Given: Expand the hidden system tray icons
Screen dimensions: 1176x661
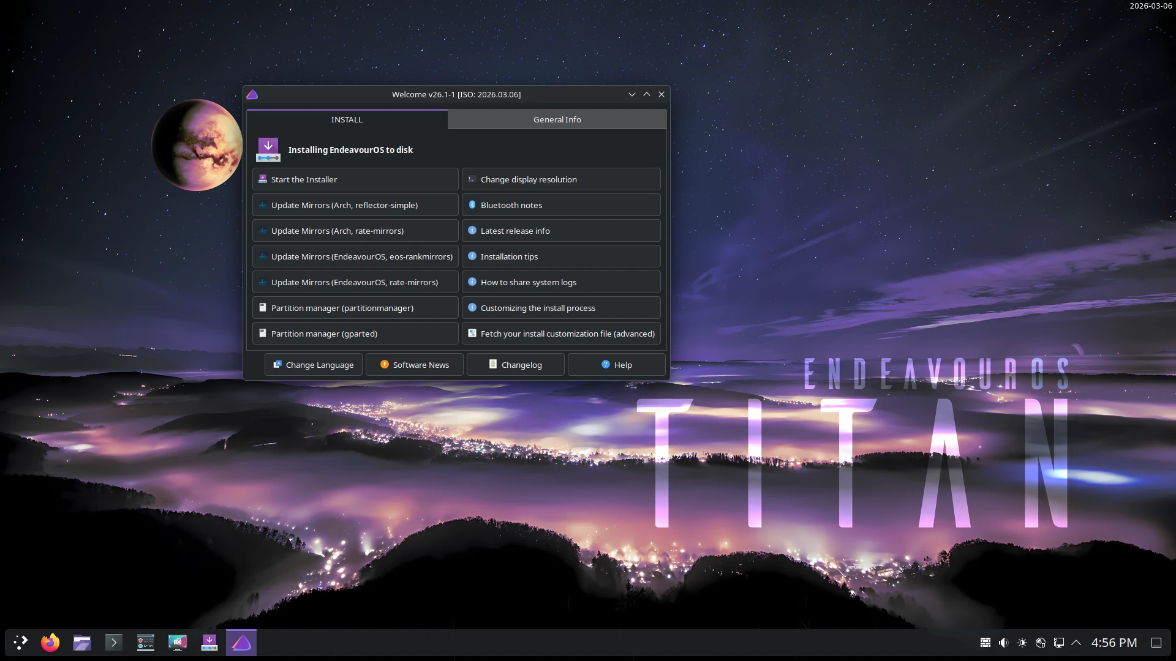Looking at the screenshot, I should [x=1076, y=643].
